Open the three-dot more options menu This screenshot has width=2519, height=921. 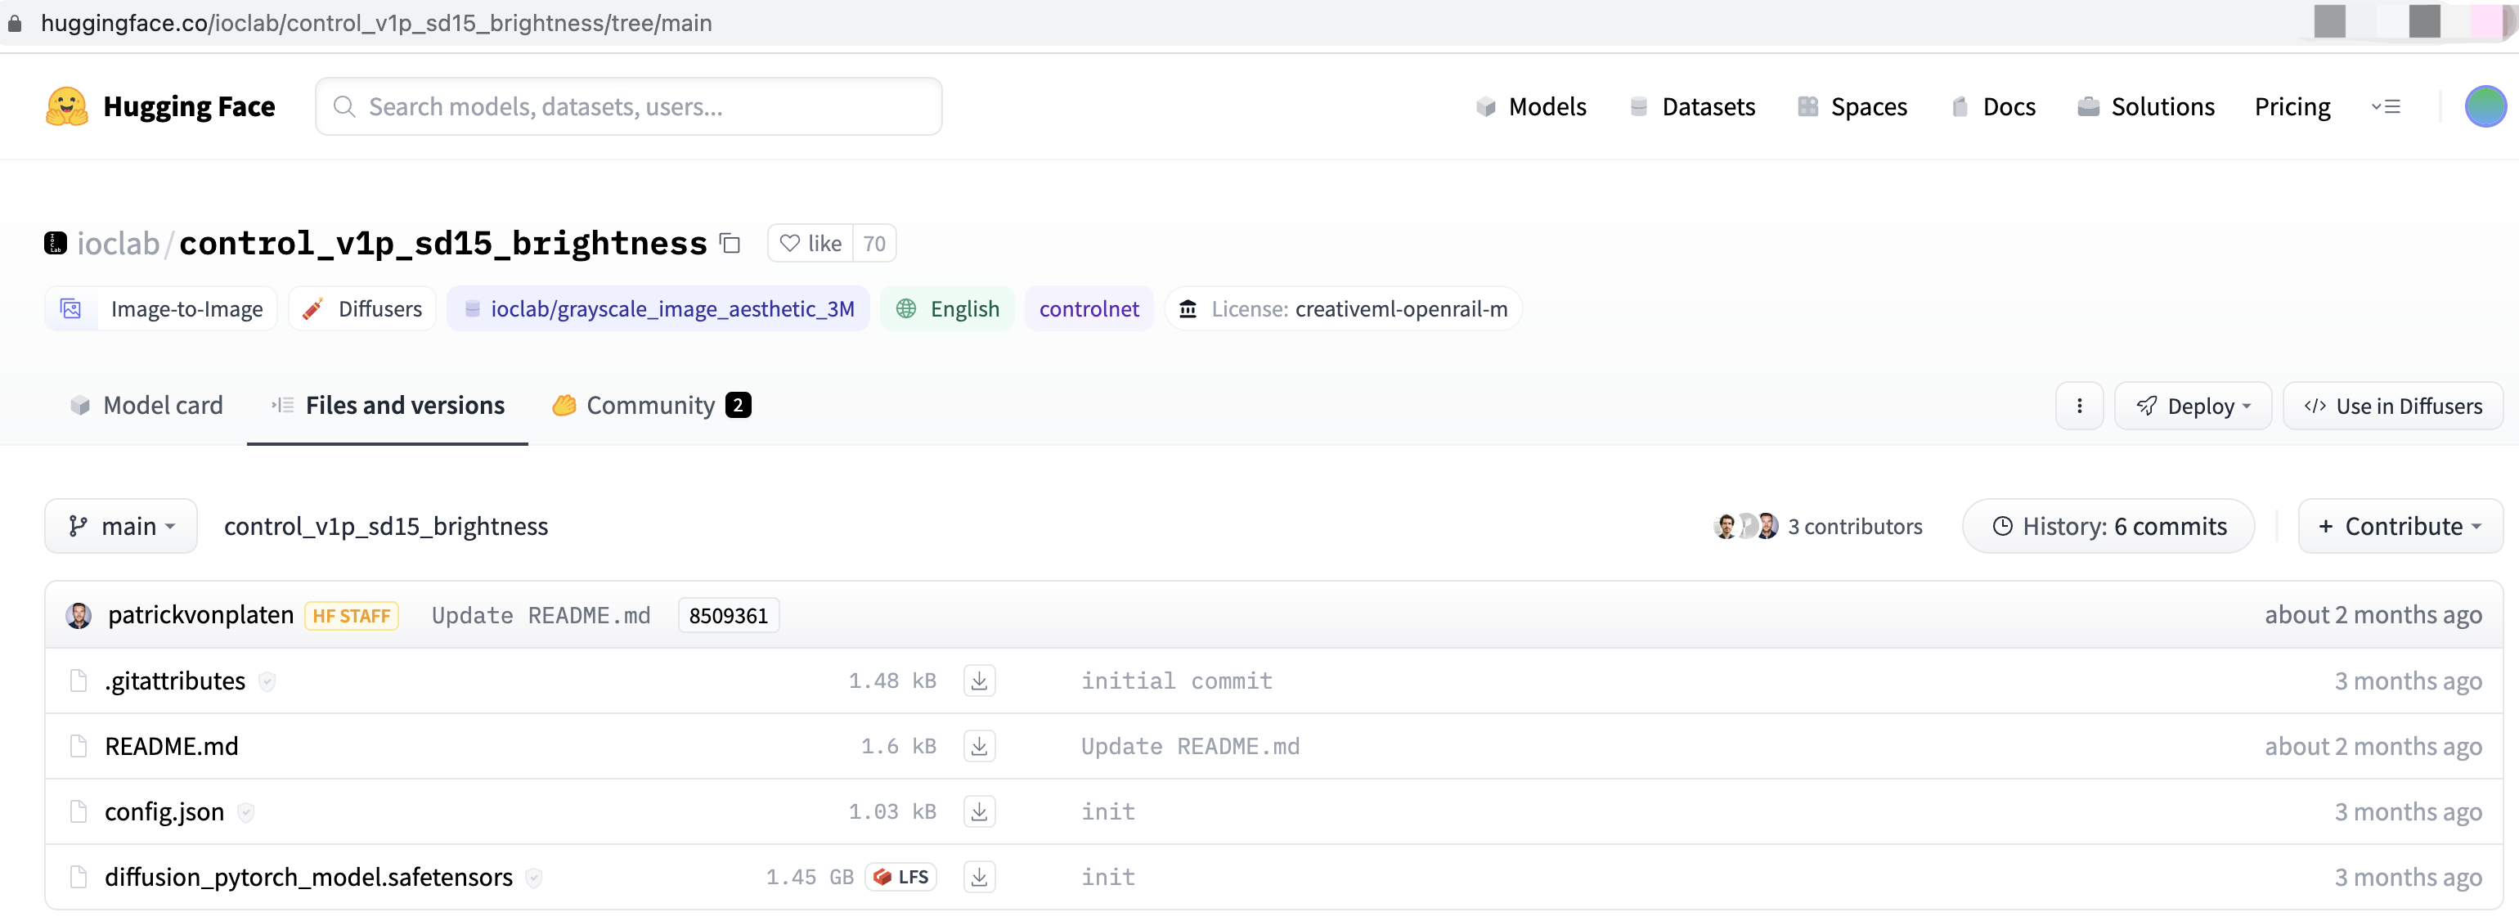point(2079,406)
